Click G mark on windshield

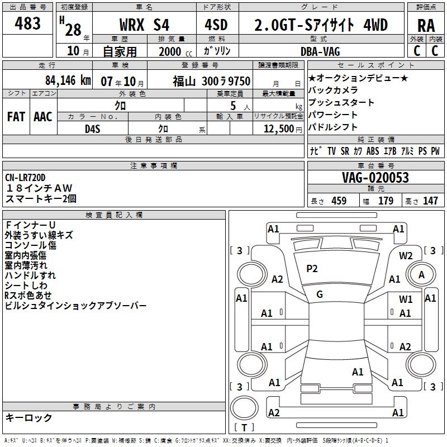tap(320, 294)
